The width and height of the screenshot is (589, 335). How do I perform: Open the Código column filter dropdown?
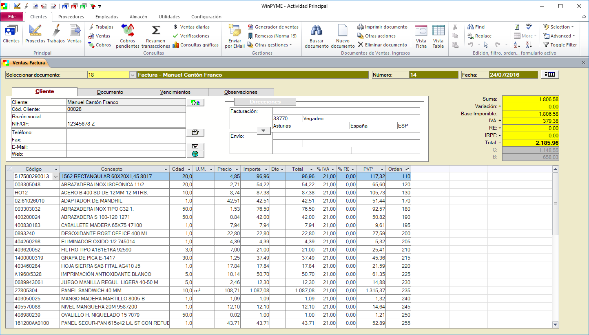coord(56,169)
